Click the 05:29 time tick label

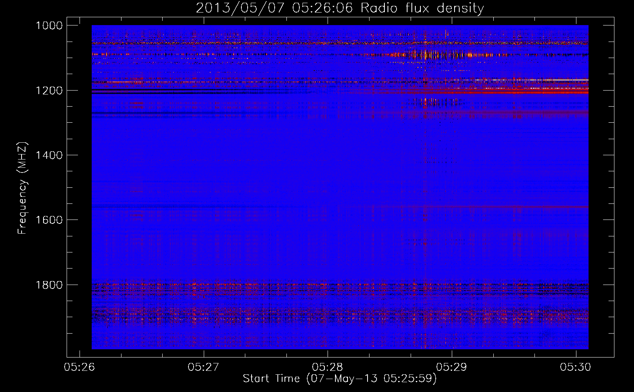(x=452, y=367)
